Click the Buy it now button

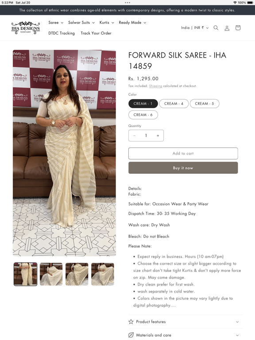pyautogui.click(x=183, y=168)
